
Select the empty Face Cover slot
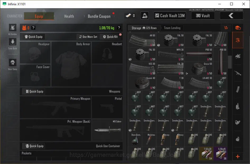pyautogui.click(x=35, y=75)
